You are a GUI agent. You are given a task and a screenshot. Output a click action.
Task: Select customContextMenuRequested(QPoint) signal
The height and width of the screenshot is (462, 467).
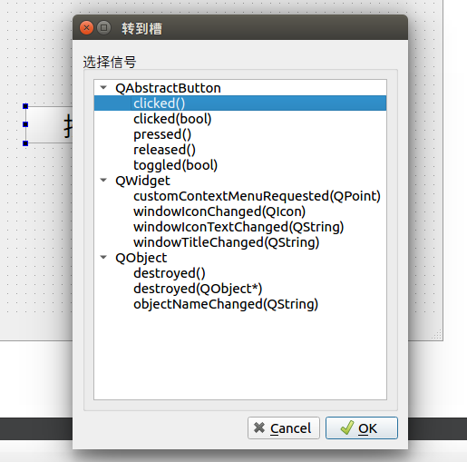257,196
